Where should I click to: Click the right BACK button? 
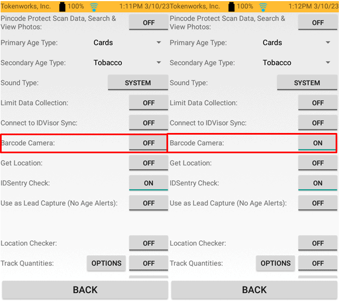254,290
